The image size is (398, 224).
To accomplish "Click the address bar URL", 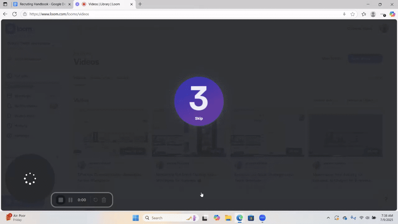I will [x=59, y=14].
